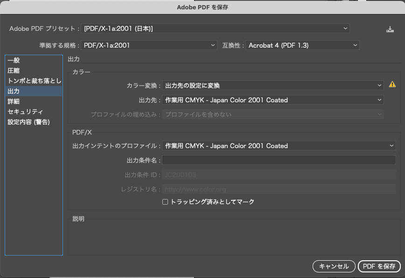Click the PDF を保存 button
The height and width of the screenshot is (278, 405).
379,266
